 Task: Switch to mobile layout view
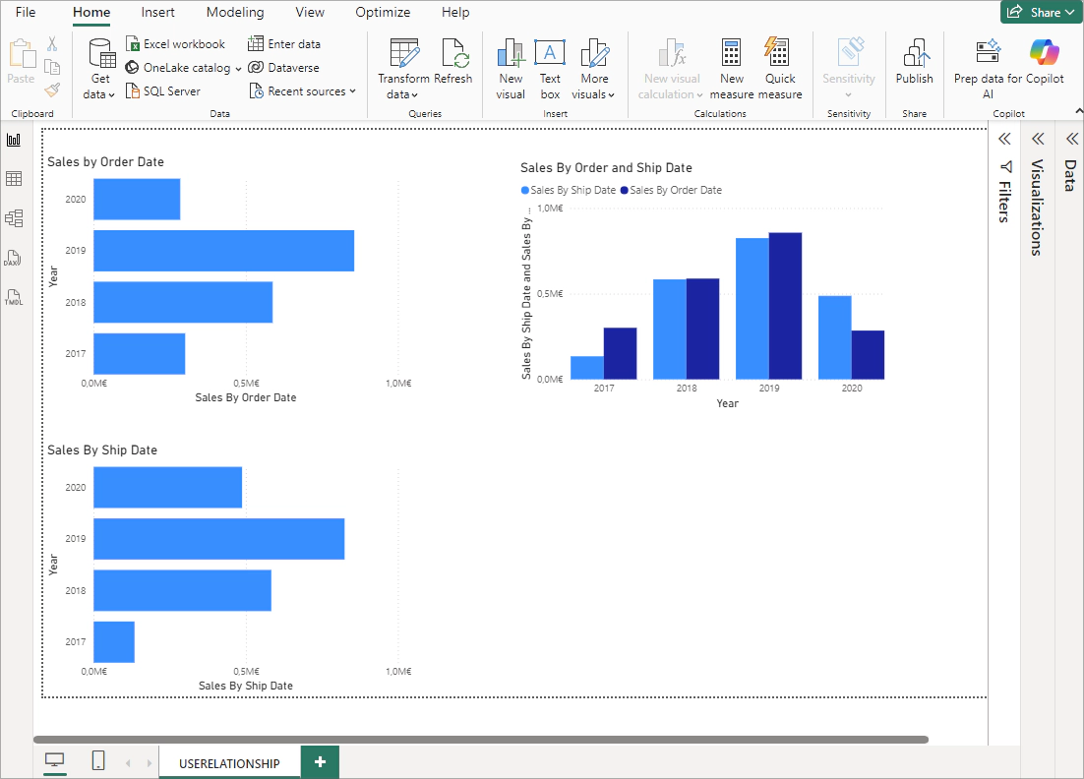click(x=98, y=761)
